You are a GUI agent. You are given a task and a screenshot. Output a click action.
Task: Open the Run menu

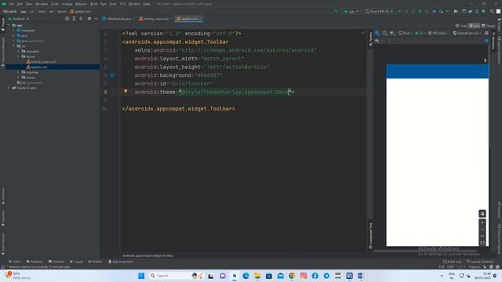pyautogui.click(x=104, y=4)
